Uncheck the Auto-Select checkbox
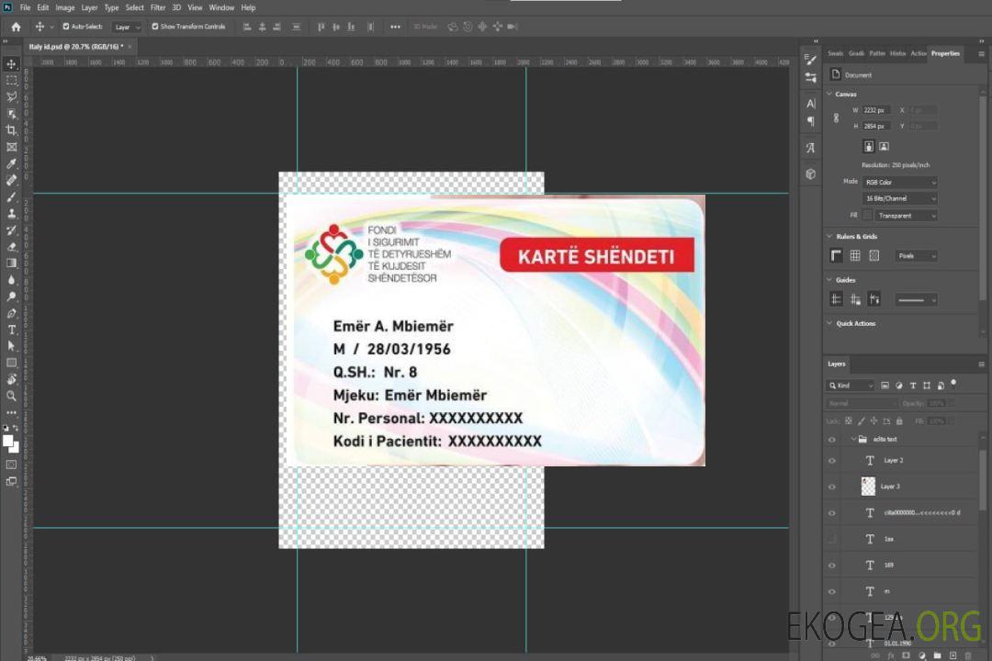This screenshot has height=661, width=992. 64,27
